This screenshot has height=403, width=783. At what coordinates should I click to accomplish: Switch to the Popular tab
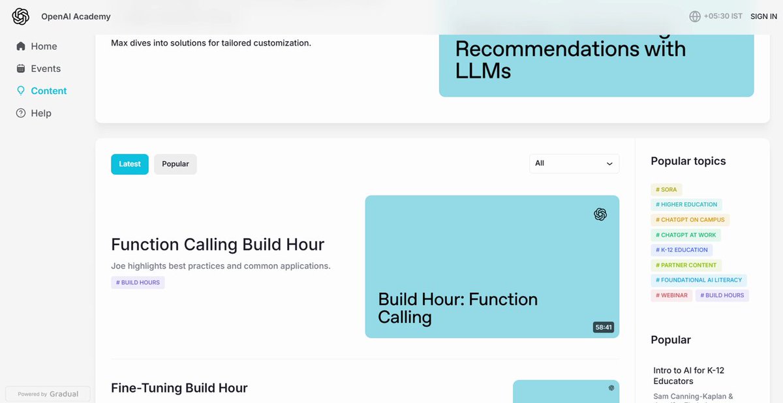(176, 164)
